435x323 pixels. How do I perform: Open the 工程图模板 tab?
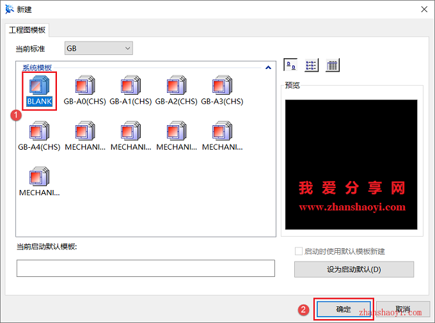click(x=27, y=30)
